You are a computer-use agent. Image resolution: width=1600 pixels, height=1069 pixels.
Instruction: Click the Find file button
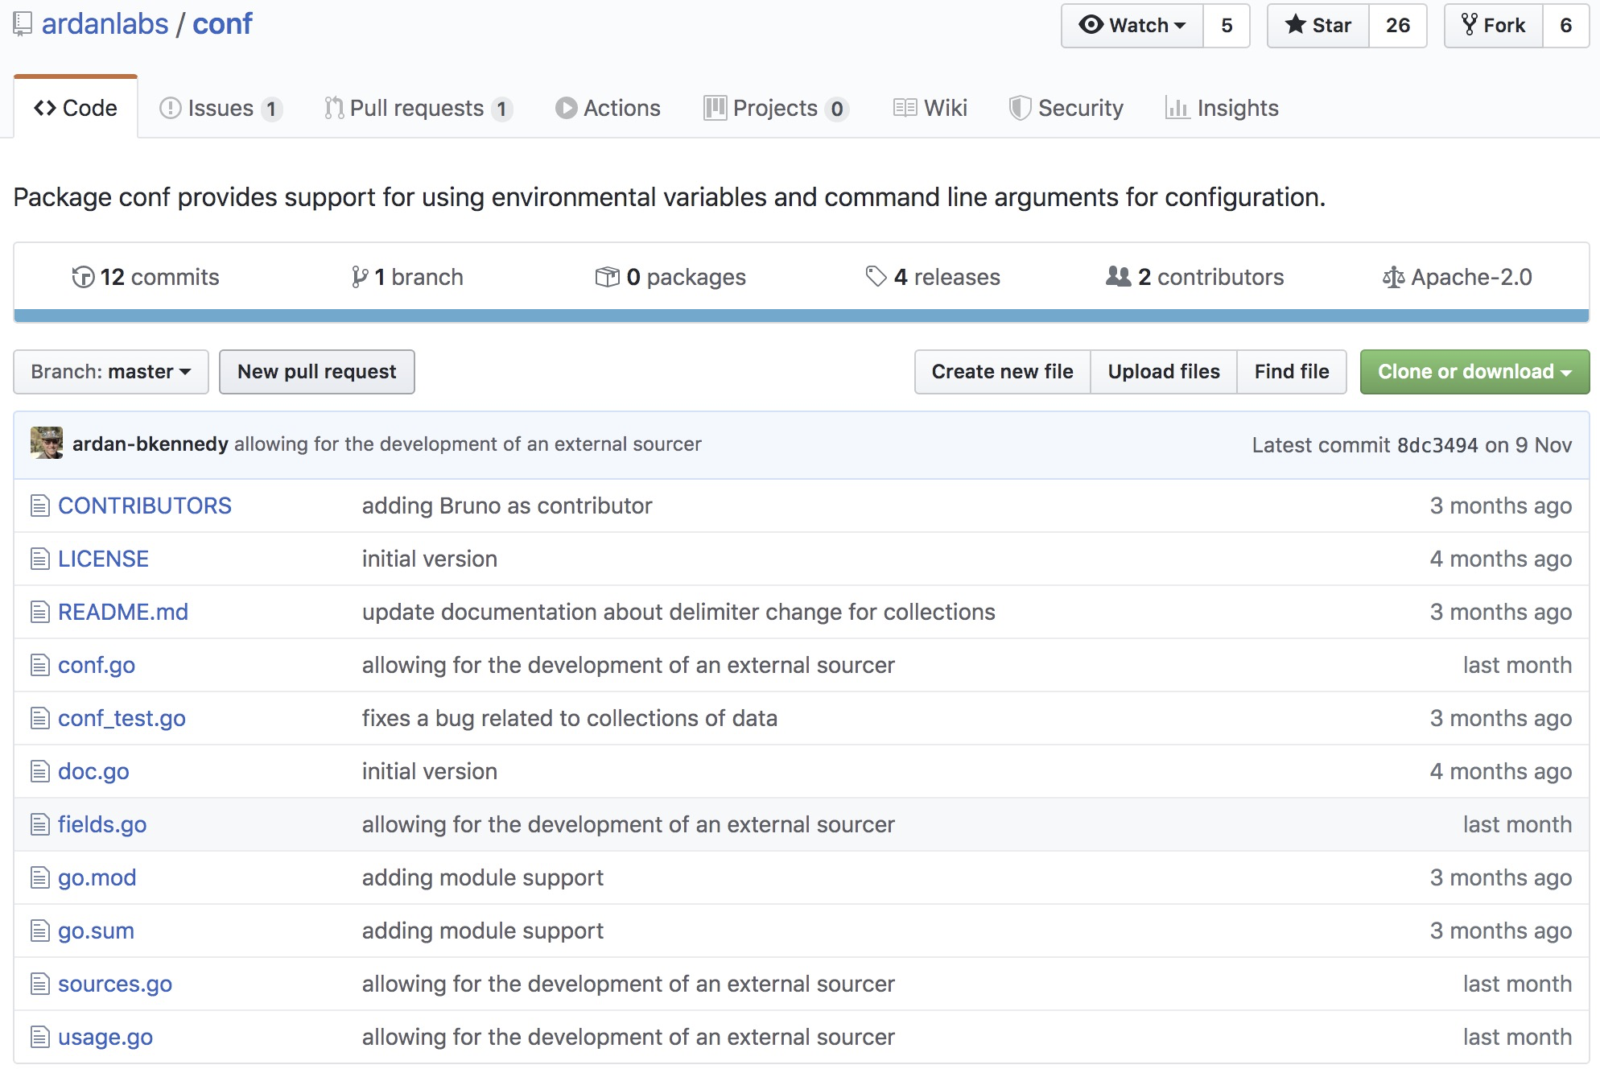click(x=1291, y=372)
